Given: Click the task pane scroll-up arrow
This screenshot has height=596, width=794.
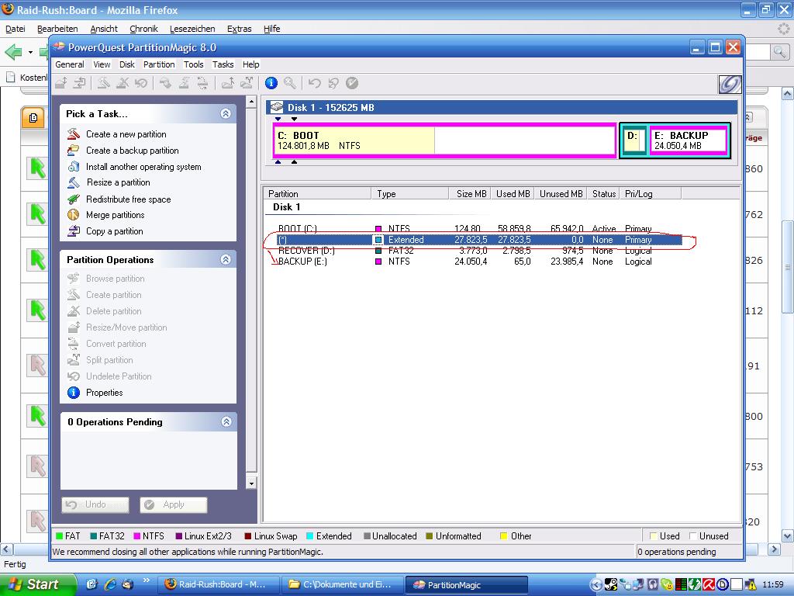Looking at the screenshot, I should 251,102.
